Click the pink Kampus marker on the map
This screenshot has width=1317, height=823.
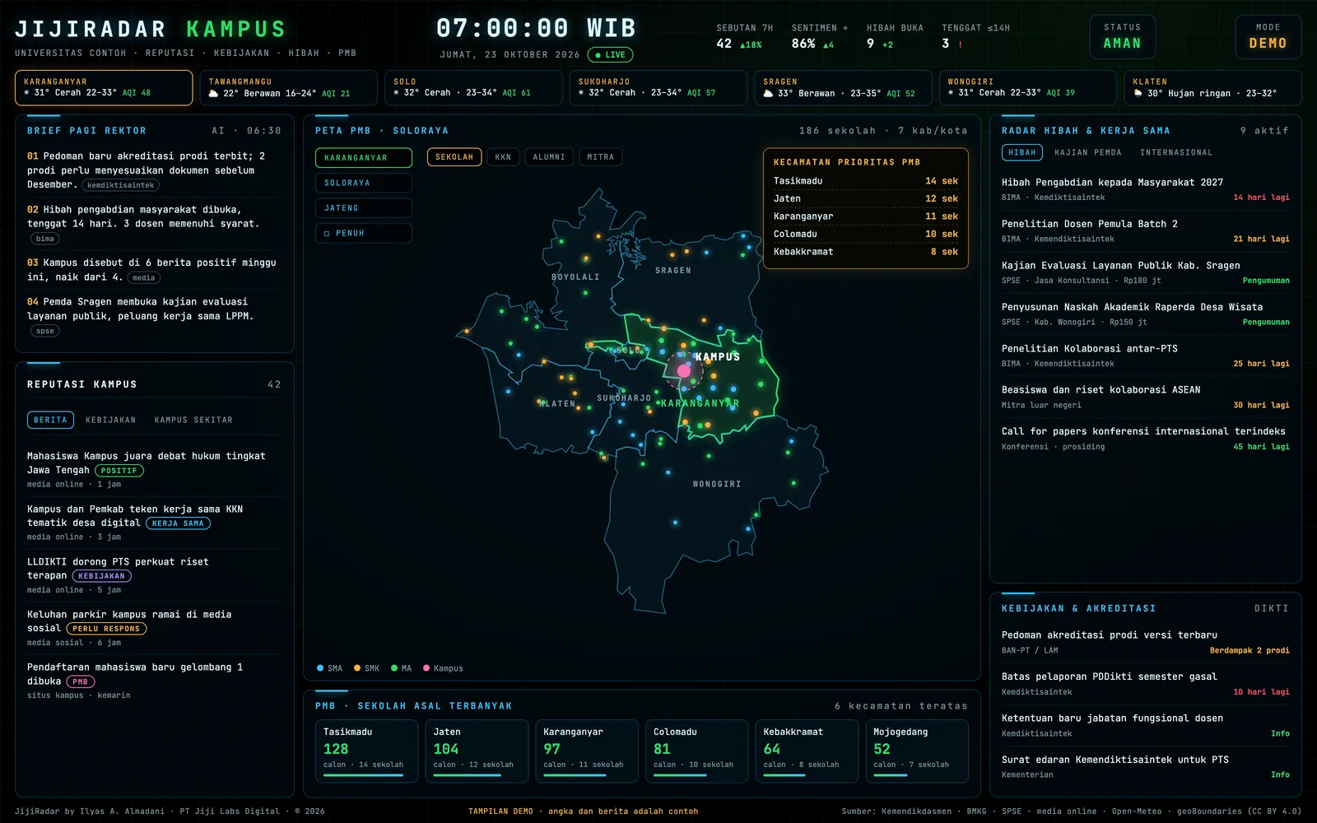point(683,371)
